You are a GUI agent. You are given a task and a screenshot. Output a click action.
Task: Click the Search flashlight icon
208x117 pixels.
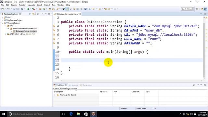tap(57, 9)
